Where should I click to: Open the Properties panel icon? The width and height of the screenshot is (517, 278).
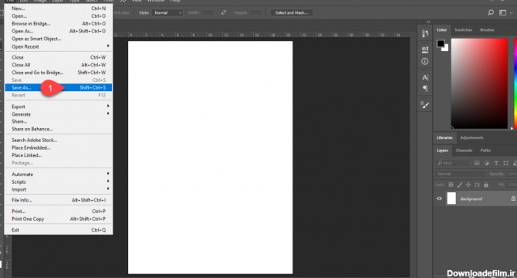425,49
